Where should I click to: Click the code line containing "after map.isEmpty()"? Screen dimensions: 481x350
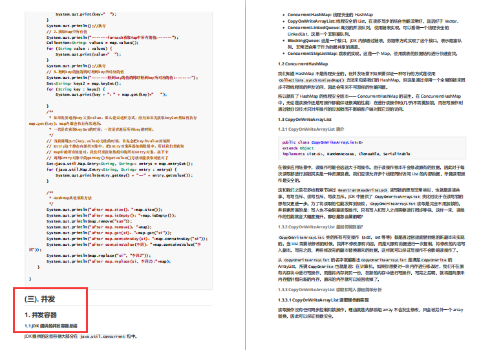tap(111, 215)
